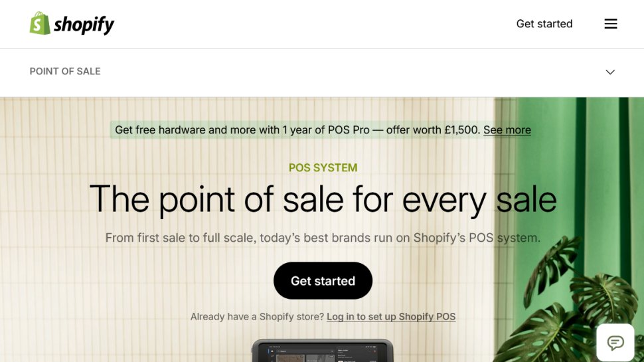Click the free hardware POS Pro offer banner text
This screenshot has width=644, height=362.
coord(297,130)
